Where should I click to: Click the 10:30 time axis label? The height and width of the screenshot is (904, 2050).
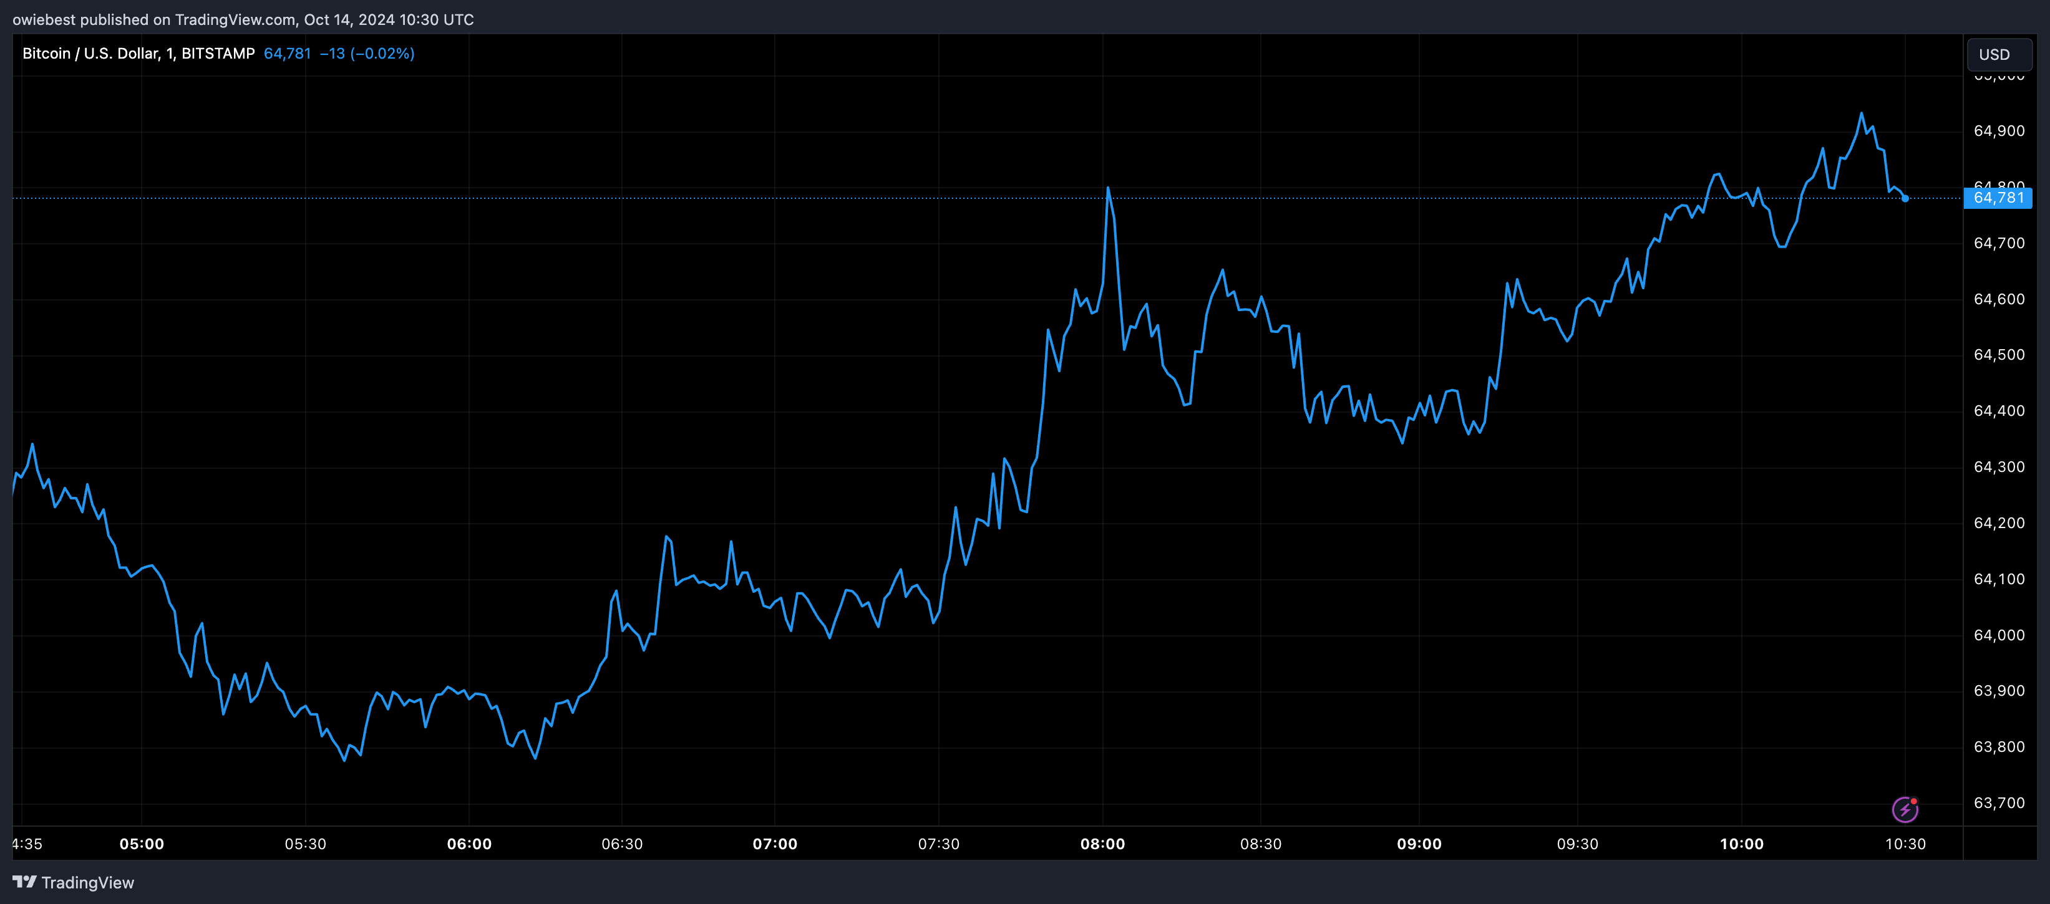click(x=1906, y=844)
